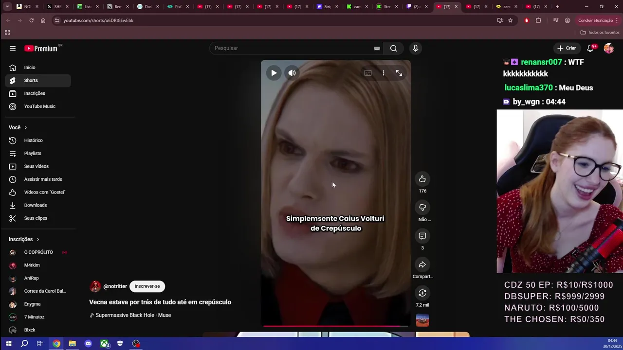Start voice search with microphone icon

point(415,48)
